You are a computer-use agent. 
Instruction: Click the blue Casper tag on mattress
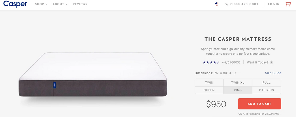coord(55,85)
